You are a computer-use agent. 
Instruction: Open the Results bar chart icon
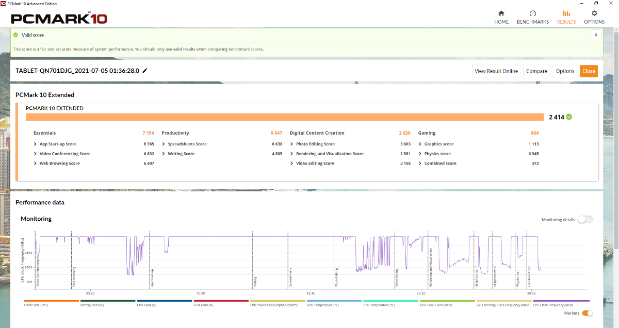pos(566,13)
